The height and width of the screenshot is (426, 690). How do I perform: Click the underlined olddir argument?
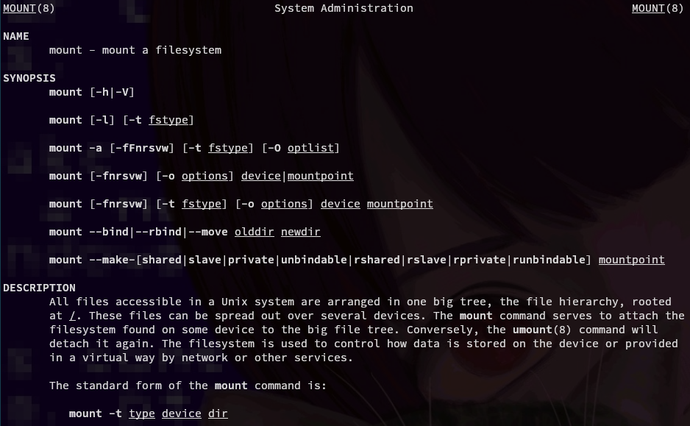point(254,232)
